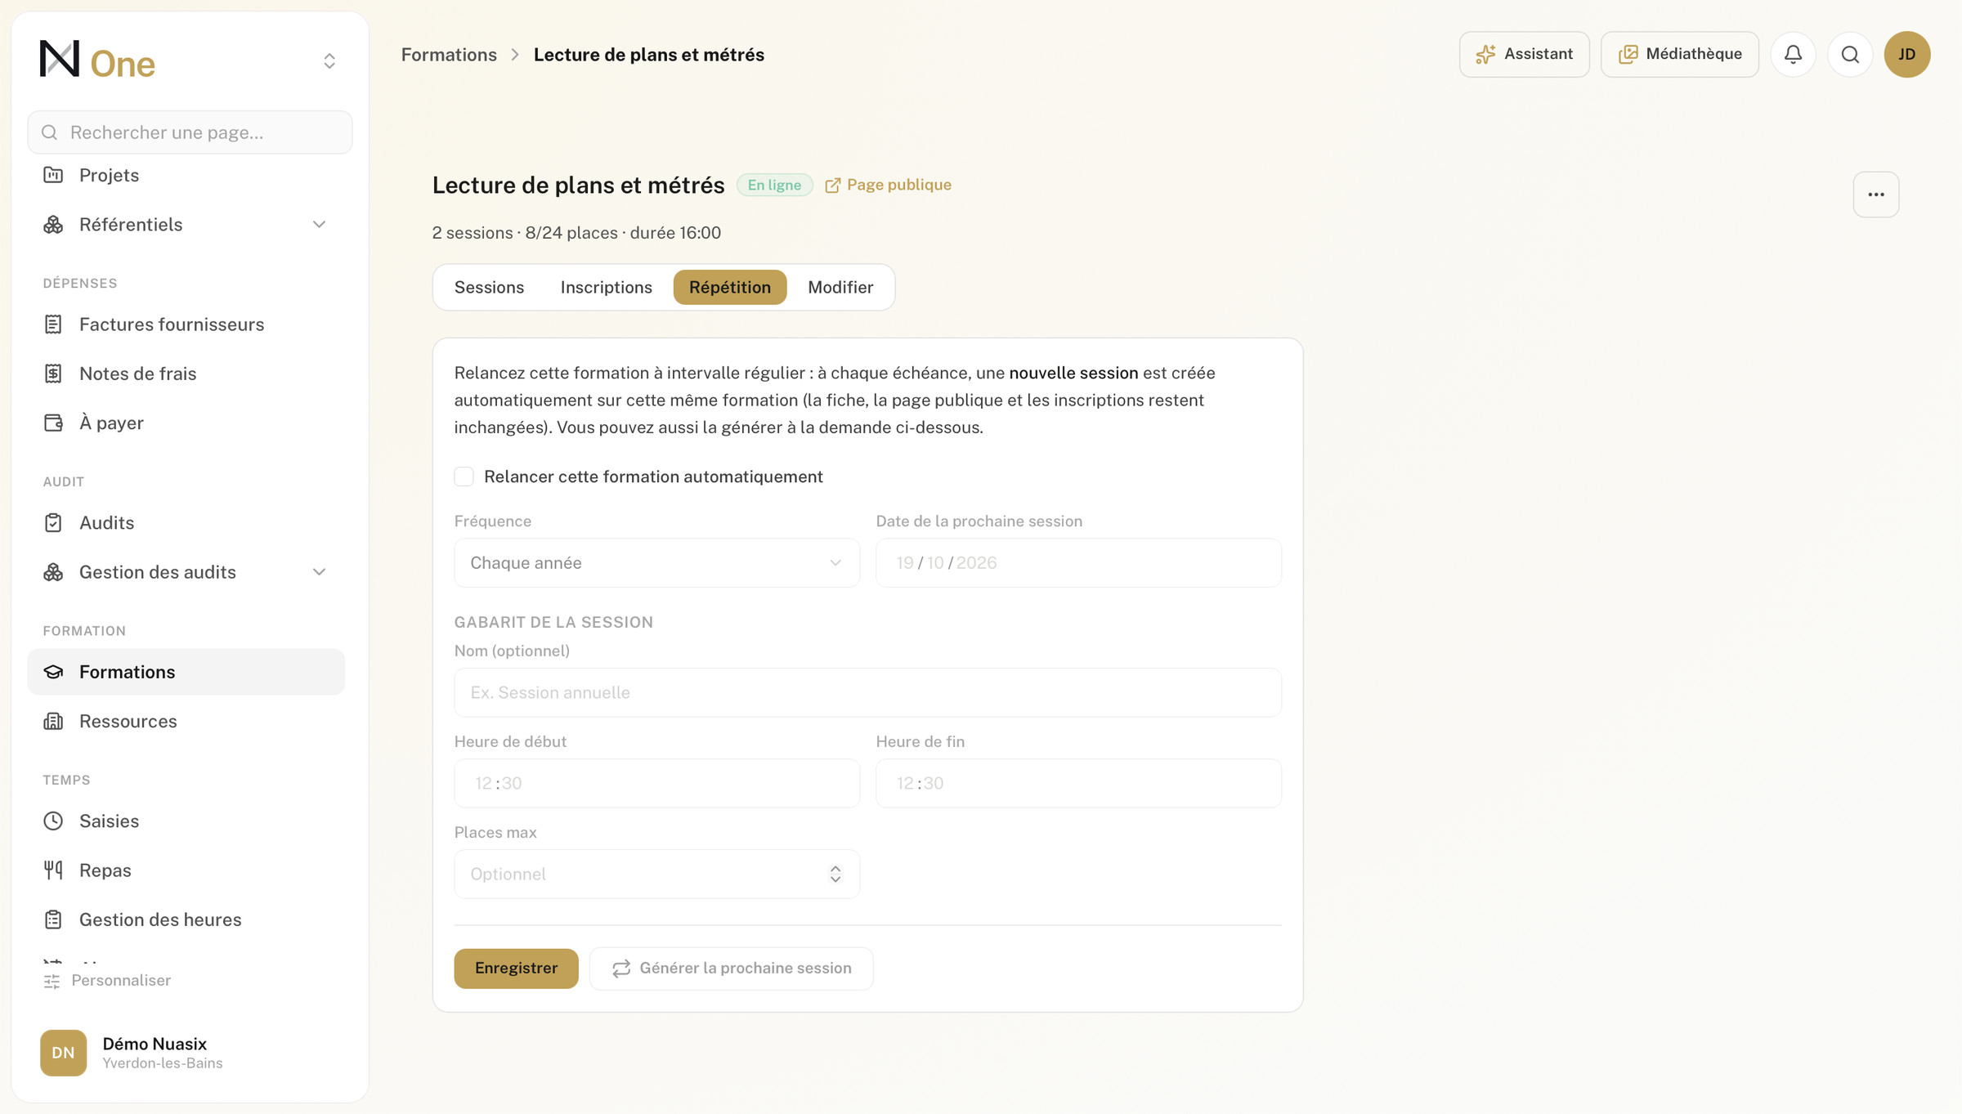Click the Date de la prochaine session field

(x=1078, y=562)
